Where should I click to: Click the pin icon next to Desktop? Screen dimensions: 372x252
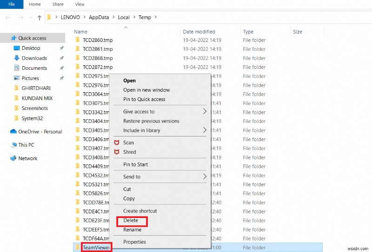pyautogui.click(x=62, y=48)
